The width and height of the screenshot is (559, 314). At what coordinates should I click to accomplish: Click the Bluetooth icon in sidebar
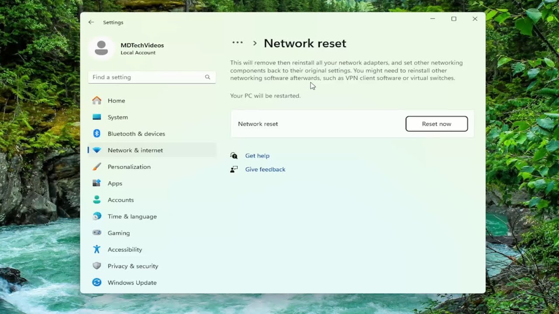pyautogui.click(x=97, y=133)
